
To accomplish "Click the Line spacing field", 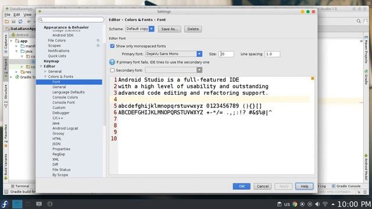I will (272, 54).
